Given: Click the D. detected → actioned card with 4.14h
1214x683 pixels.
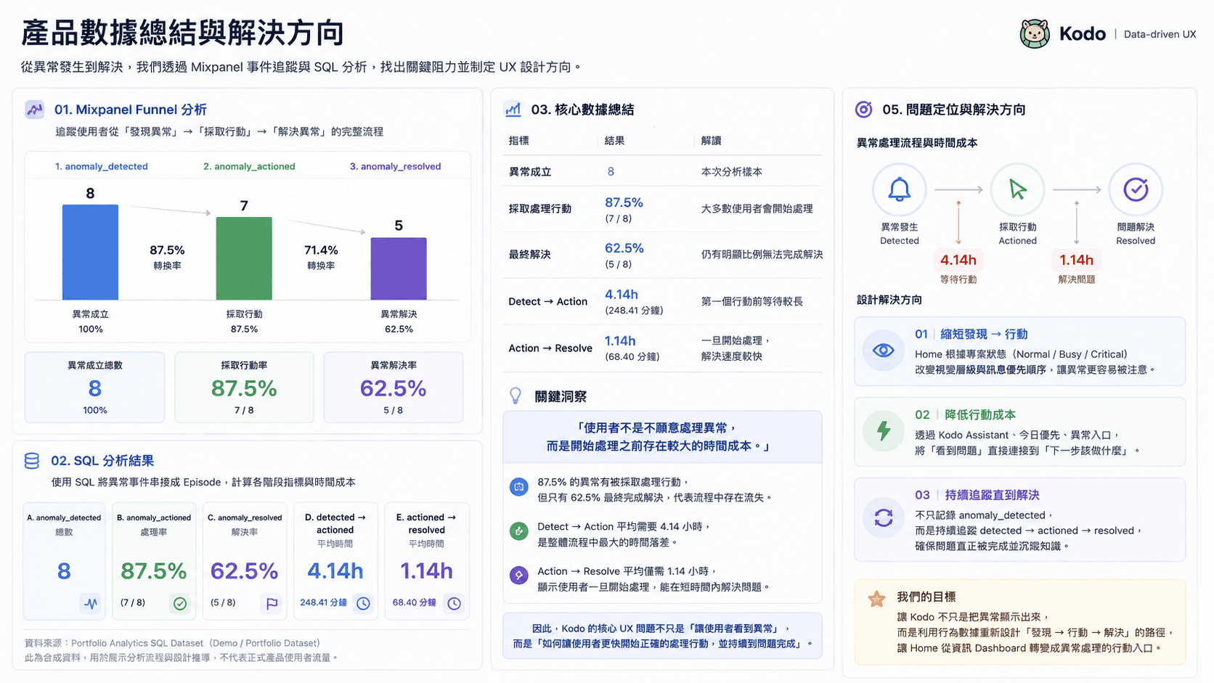Looking at the screenshot, I should pyautogui.click(x=335, y=561).
